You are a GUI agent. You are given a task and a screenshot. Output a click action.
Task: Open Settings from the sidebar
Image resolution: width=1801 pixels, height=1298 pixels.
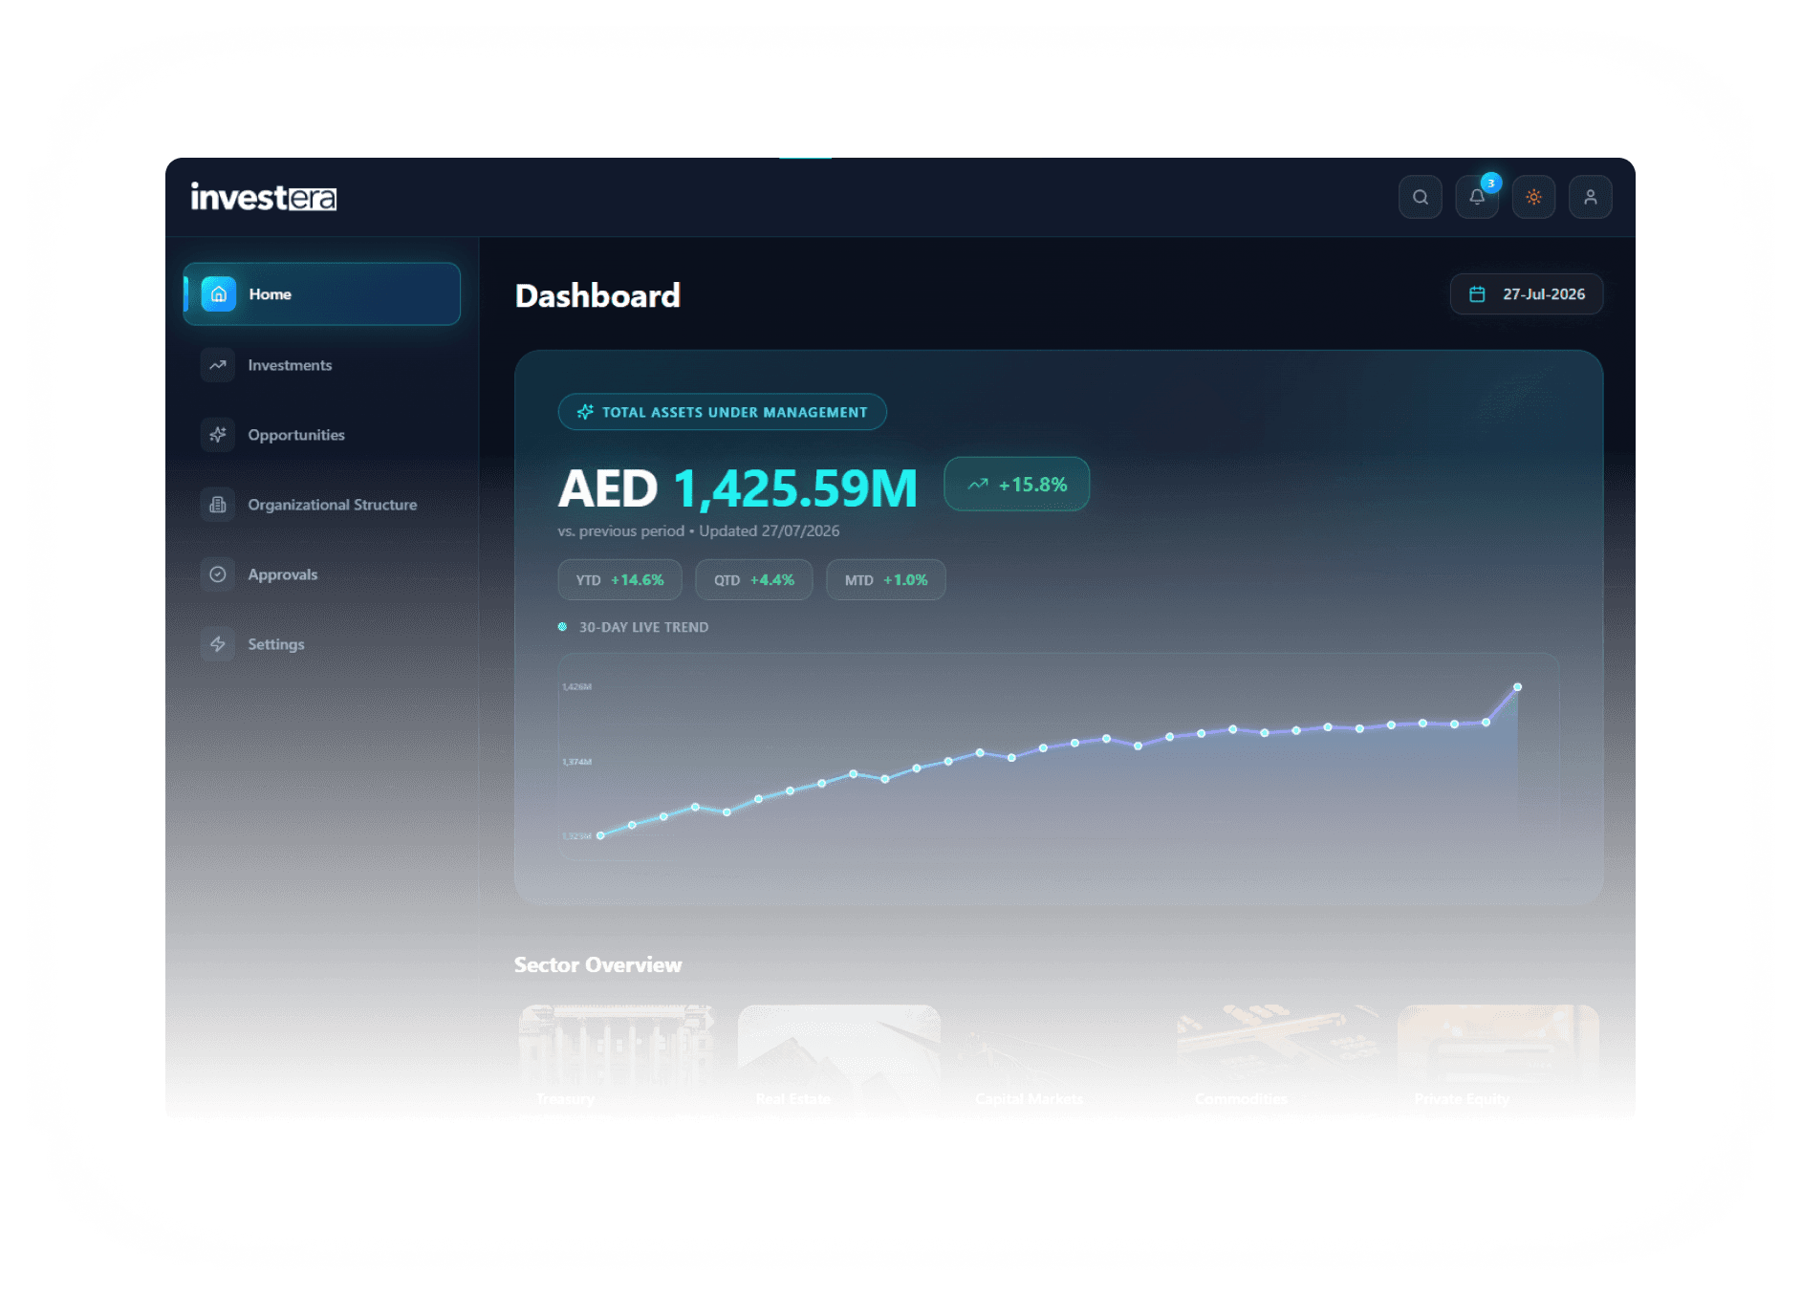[321, 644]
